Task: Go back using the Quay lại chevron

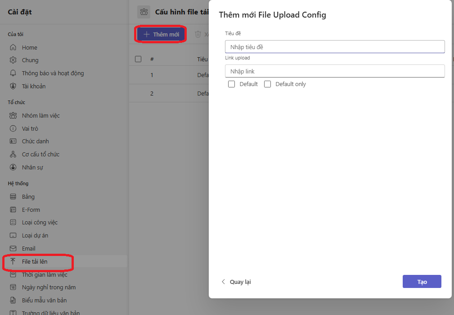Action: (223, 282)
